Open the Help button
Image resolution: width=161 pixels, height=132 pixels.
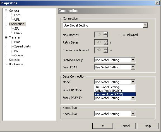point(148,126)
